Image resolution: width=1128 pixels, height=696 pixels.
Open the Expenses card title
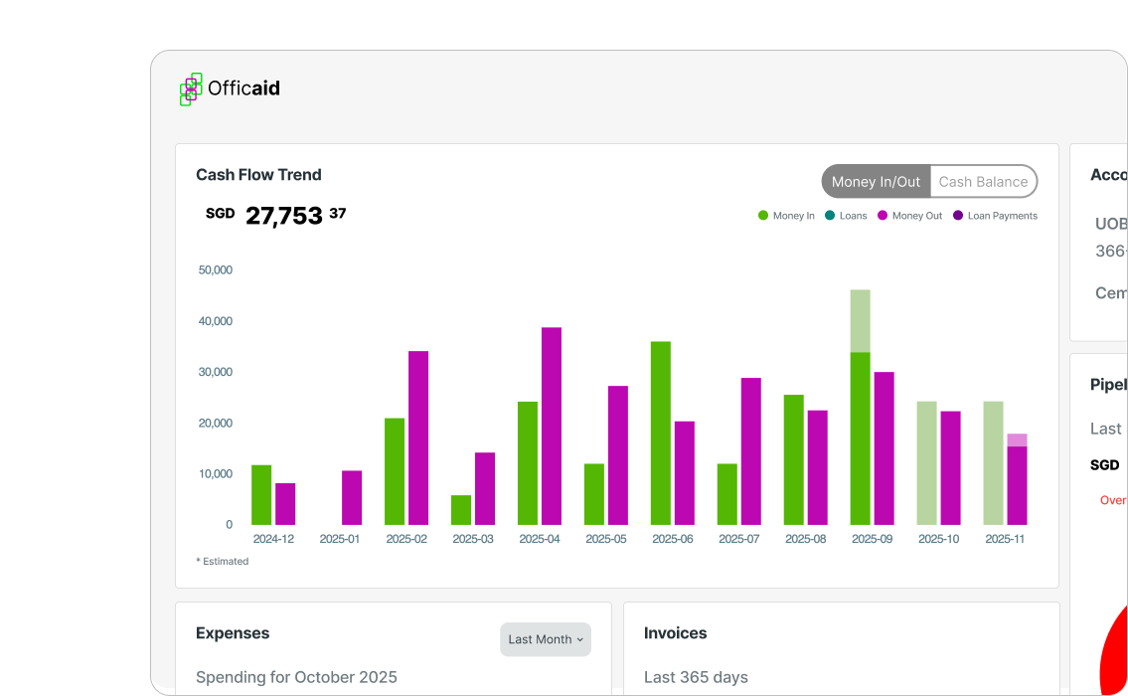pos(233,633)
